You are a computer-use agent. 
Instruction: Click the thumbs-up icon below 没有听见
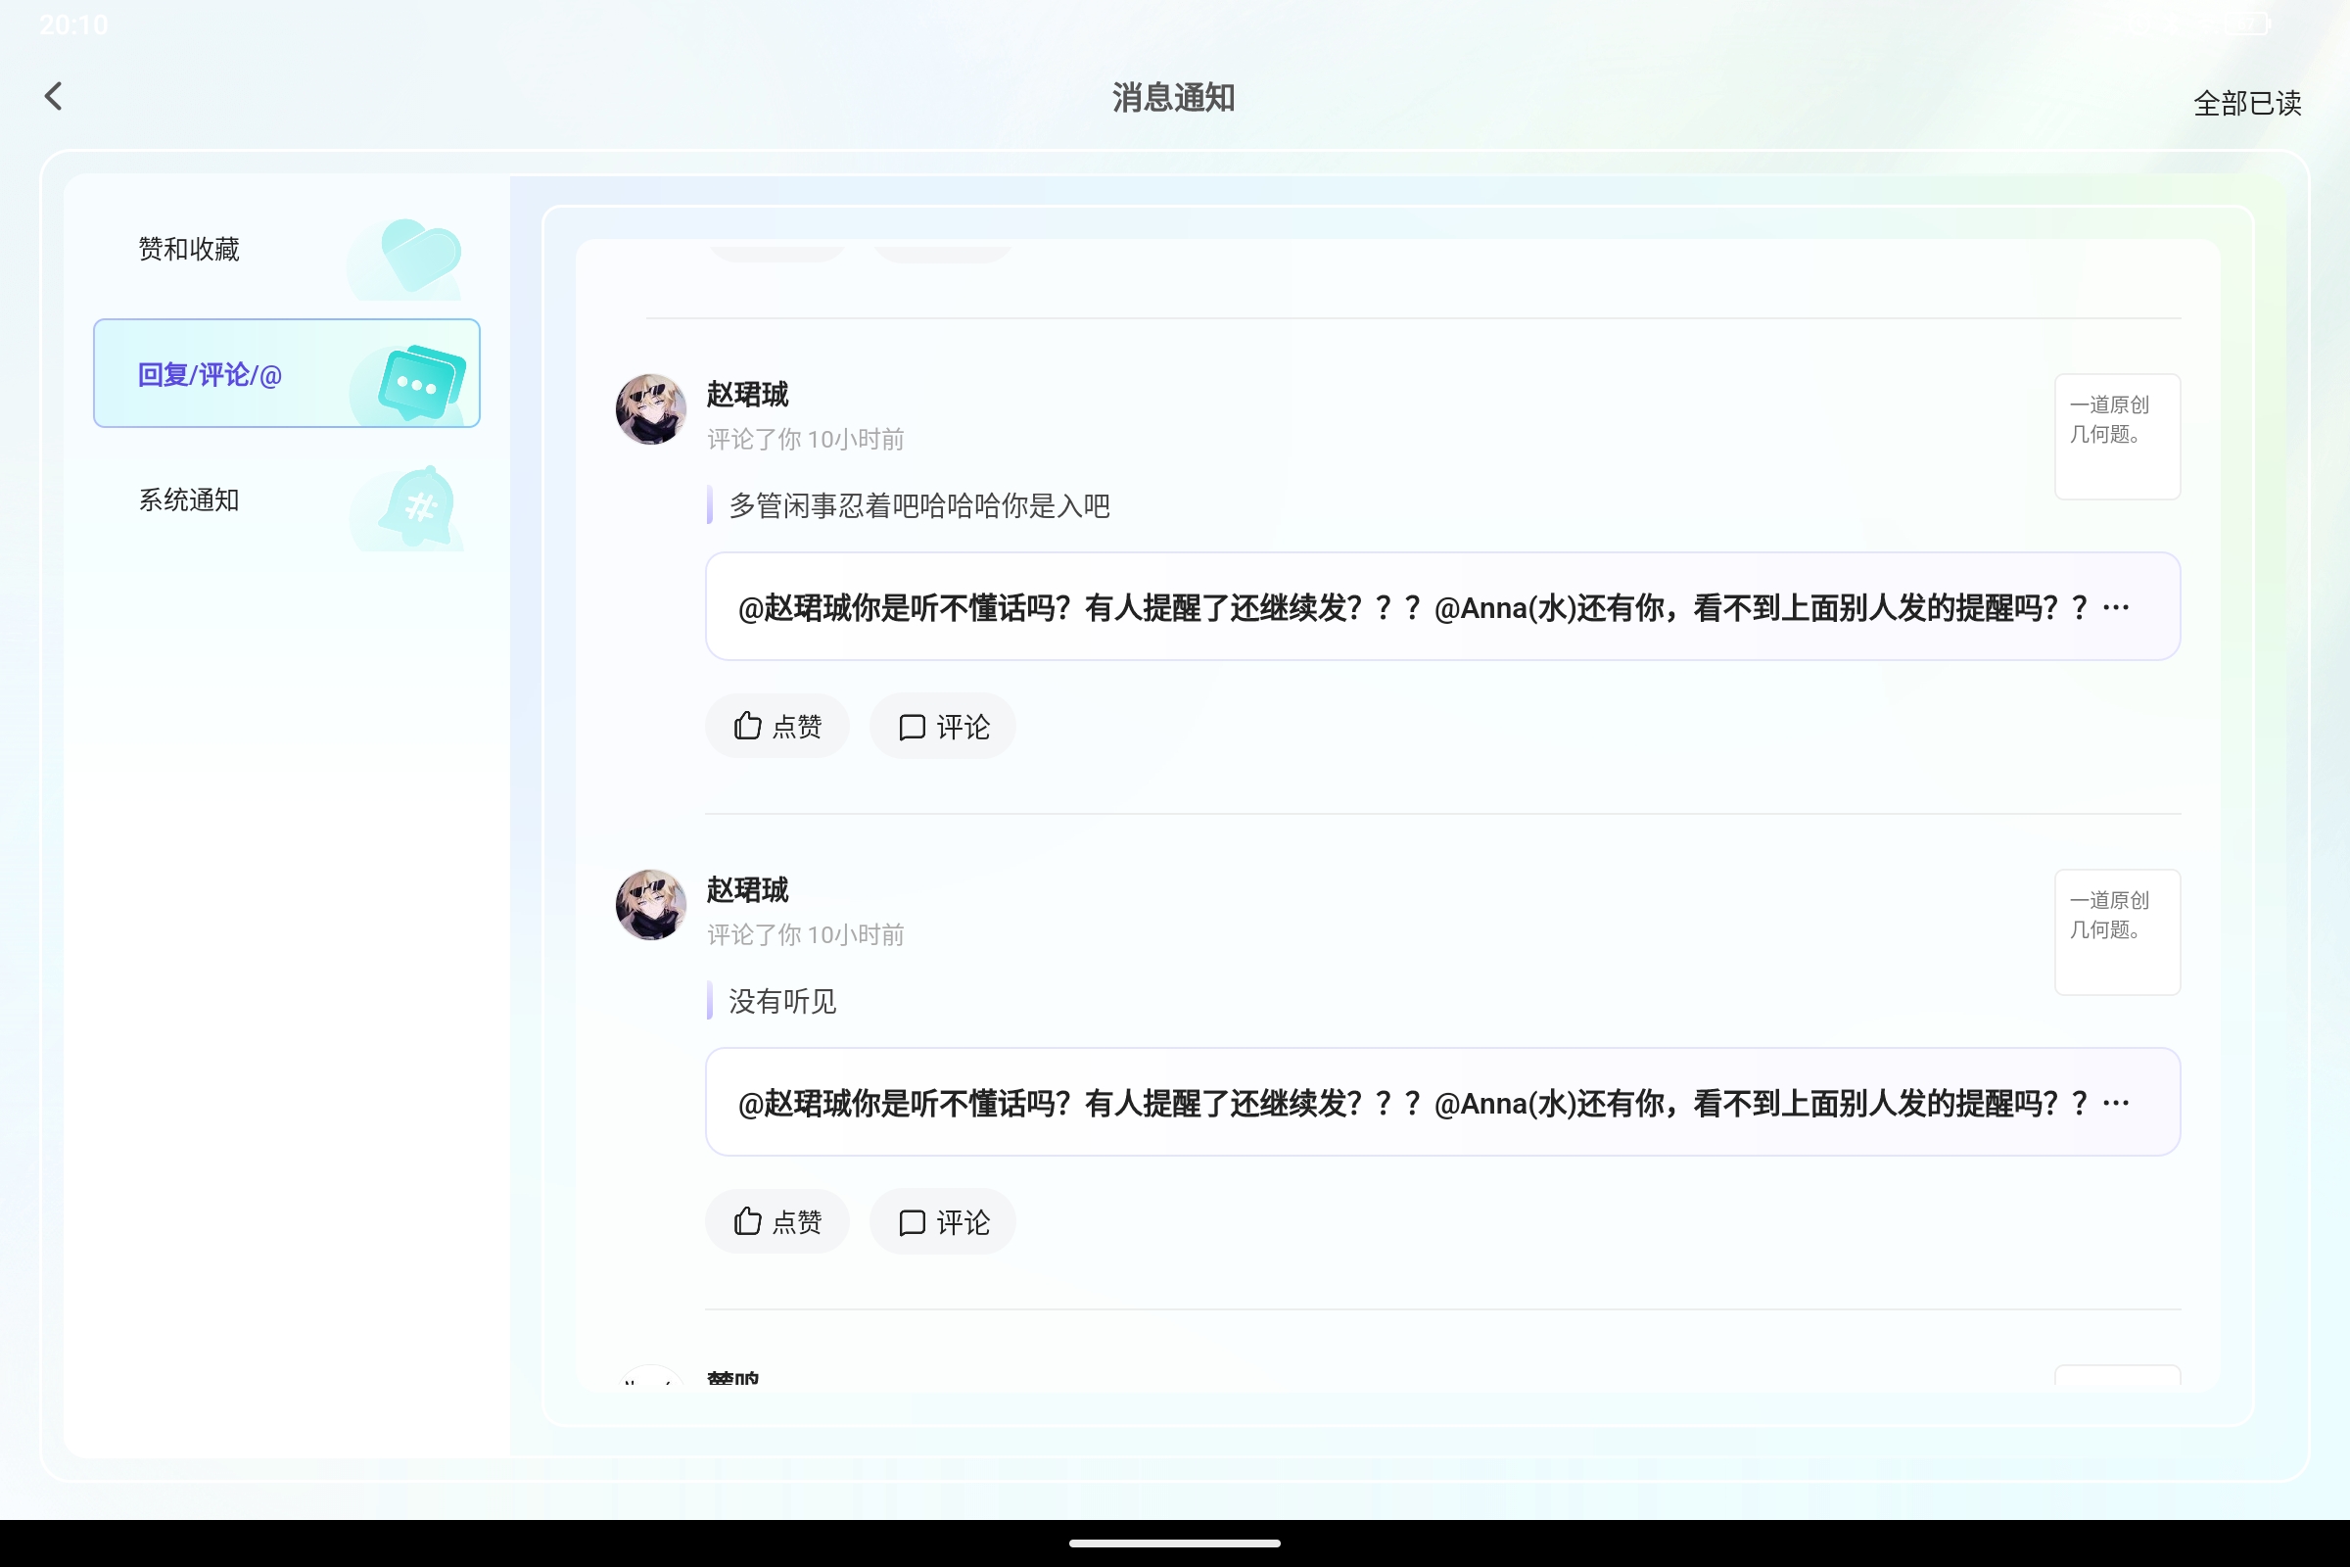pos(747,1221)
